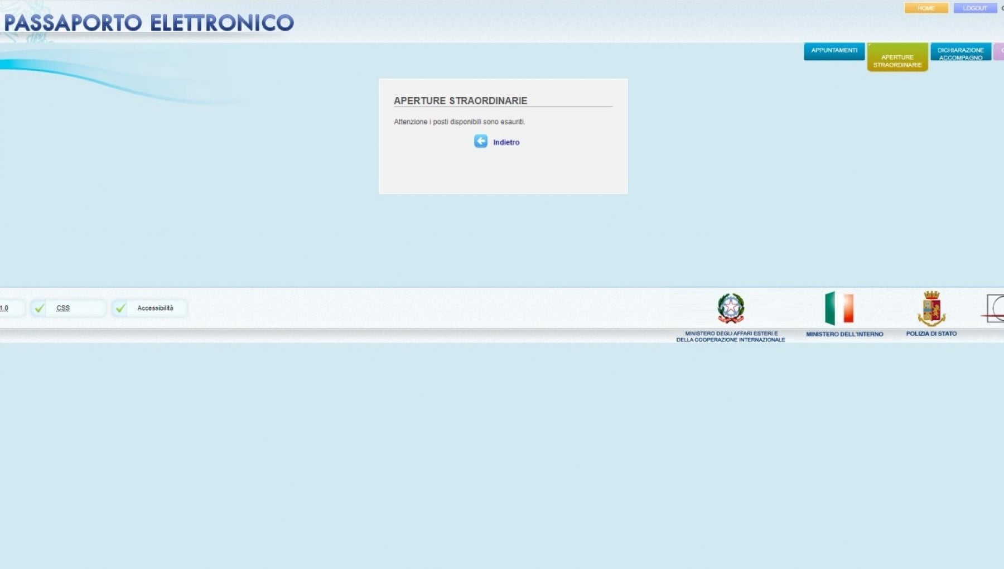The image size is (1004, 569).
Task: Click the Passaporto Elettronico logo
Action: click(149, 23)
